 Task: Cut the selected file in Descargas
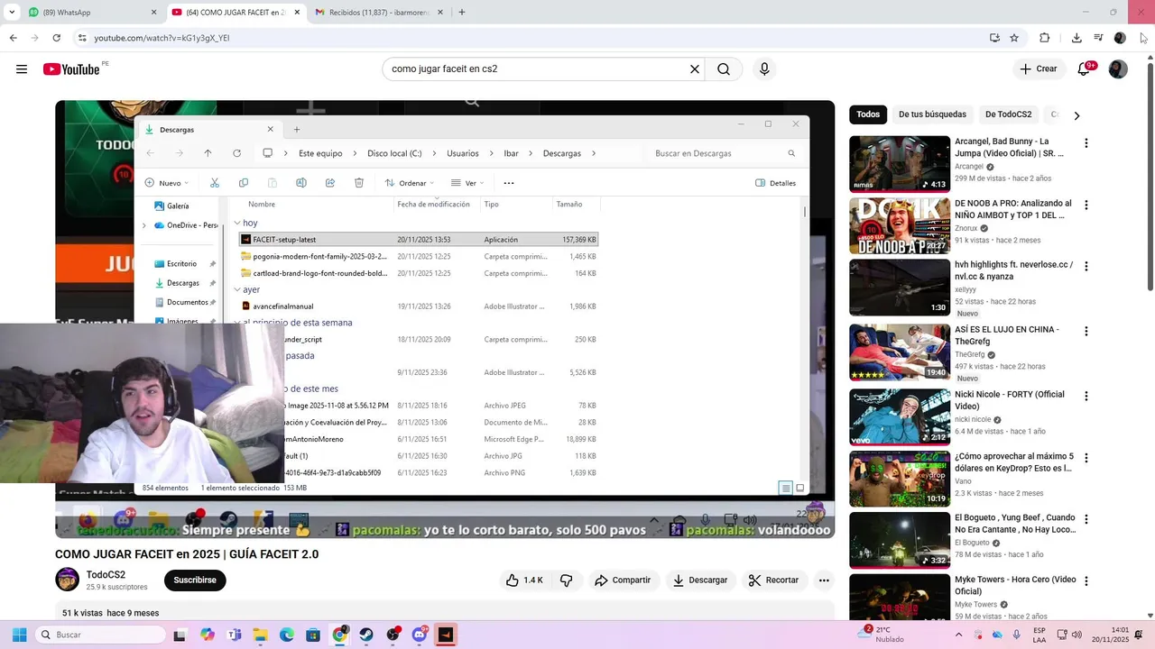point(215,183)
